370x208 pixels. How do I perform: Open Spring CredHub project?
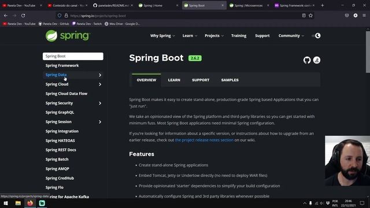point(60,179)
